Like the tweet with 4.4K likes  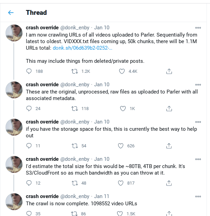(x=122, y=71)
